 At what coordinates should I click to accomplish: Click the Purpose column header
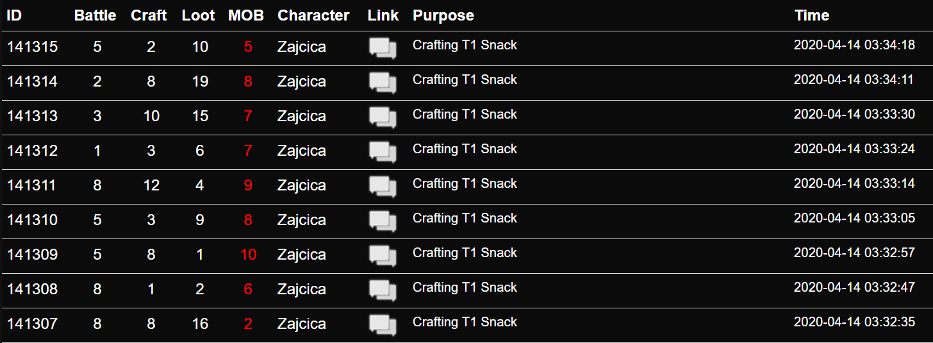[443, 15]
